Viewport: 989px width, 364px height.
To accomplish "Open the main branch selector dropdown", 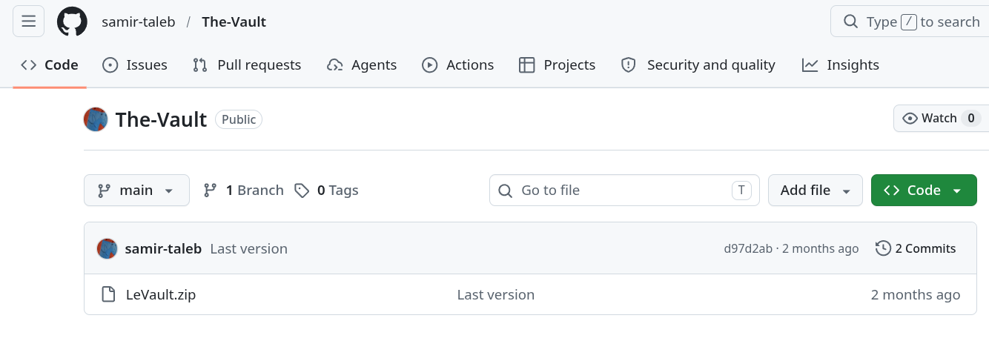I will [136, 191].
